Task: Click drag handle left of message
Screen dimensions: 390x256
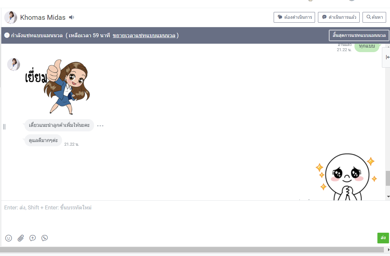Action: [4, 127]
